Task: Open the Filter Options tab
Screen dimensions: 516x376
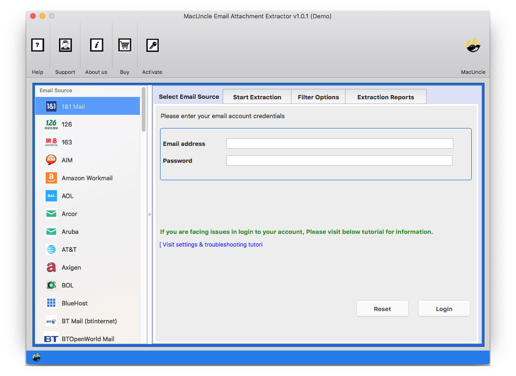Action: coord(318,97)
